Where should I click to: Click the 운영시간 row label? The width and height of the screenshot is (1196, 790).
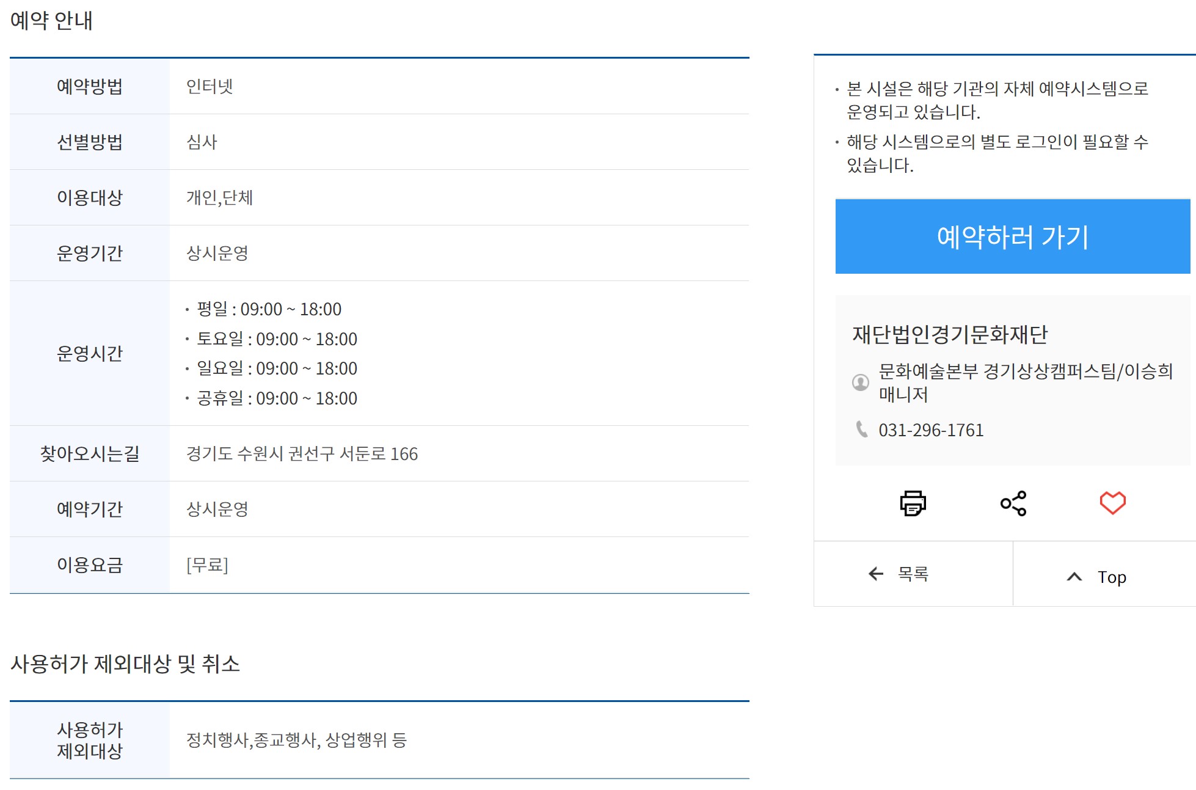[90, 353]
